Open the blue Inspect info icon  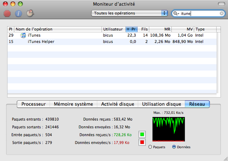(18, 14)
